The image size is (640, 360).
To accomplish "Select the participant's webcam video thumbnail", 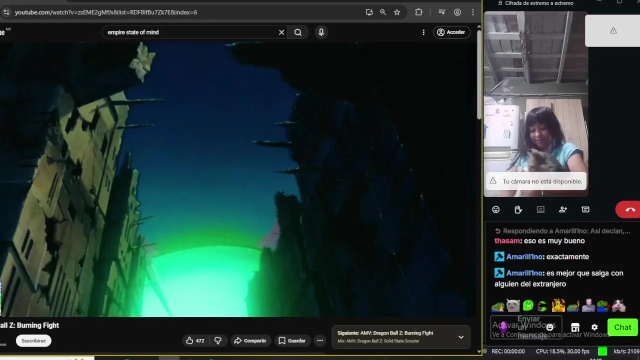I will point(535,104).
